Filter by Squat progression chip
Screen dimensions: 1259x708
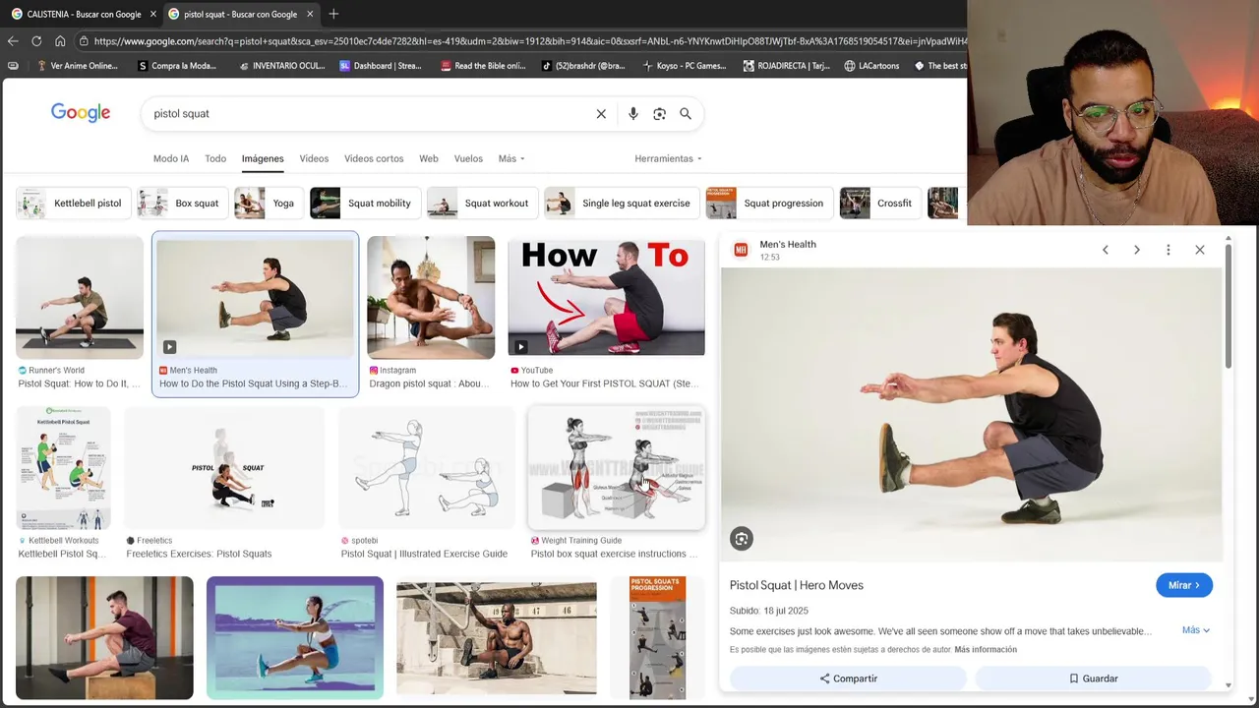[x=769, y=204]
